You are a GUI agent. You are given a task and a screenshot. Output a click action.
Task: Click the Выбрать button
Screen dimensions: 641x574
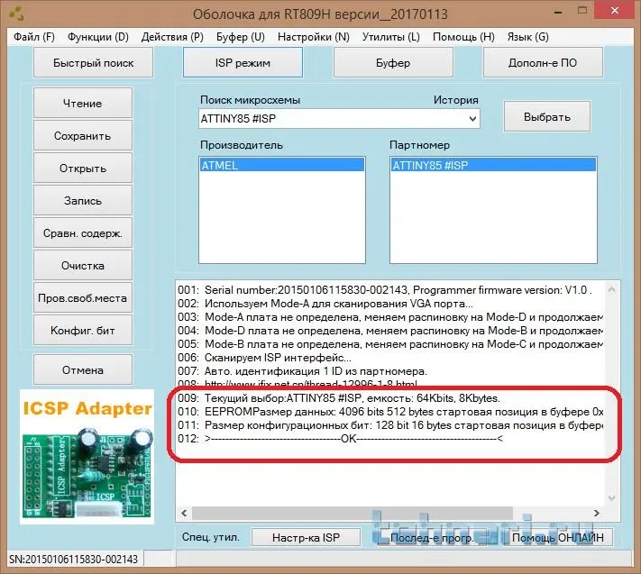tap(547, 117)
